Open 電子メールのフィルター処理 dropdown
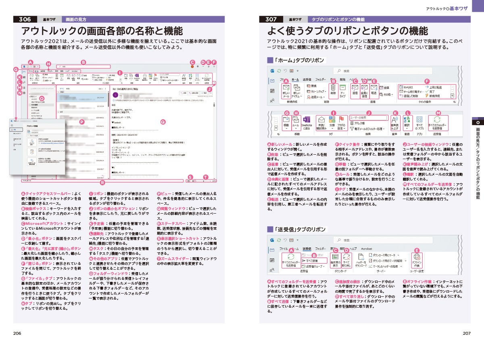Screen dimensions: 484x342 tap(368, 129)
